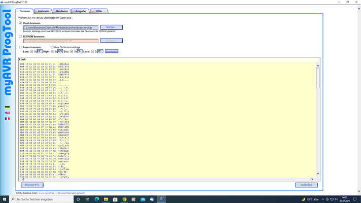Image resolution: width=361 pixels, height=203 pixels.
Task: Click the Flash view scroll-up arrow
Action: (318, 65)
